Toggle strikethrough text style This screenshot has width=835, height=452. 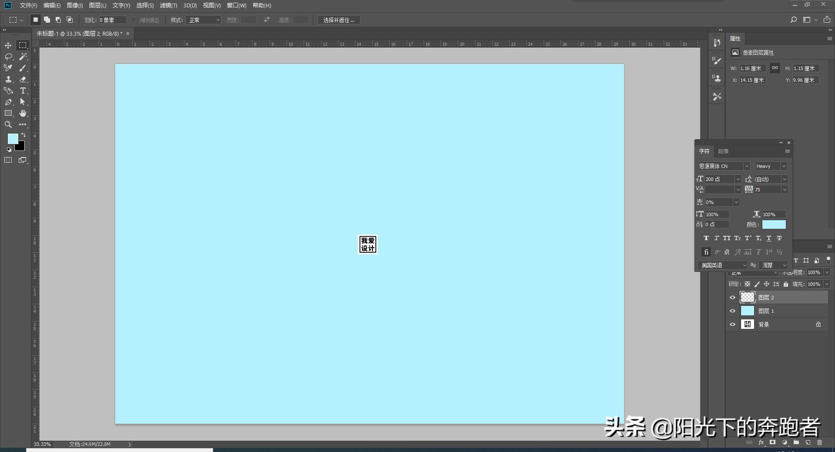[779, 238]
